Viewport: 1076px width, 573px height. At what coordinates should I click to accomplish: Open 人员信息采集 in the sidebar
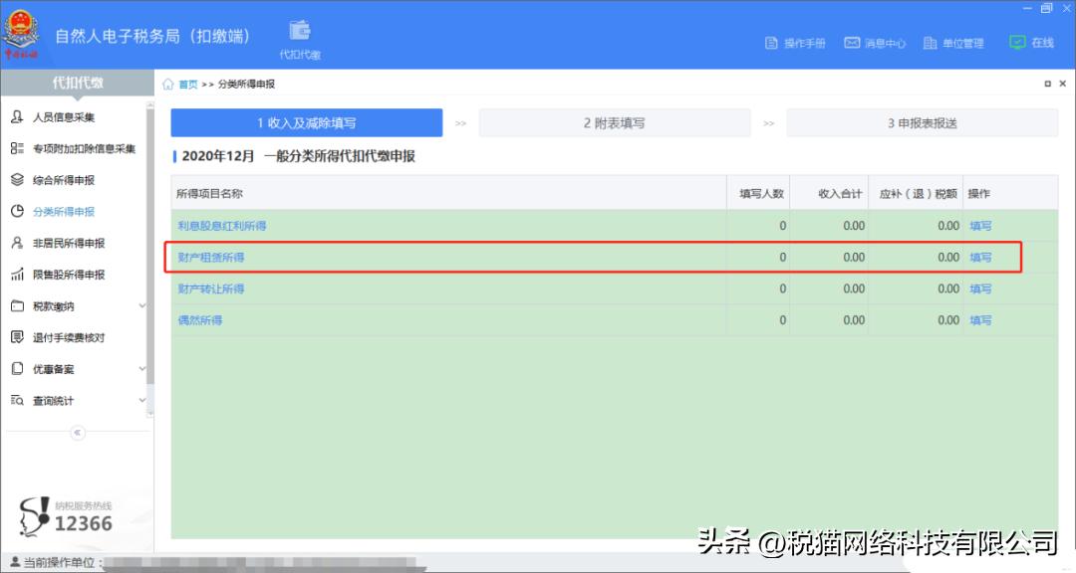[67, 115]
